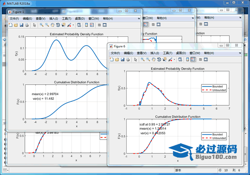Open 插入(I) menu in Figure 6
The image size is (250, 175).
[x=155, y=53]
